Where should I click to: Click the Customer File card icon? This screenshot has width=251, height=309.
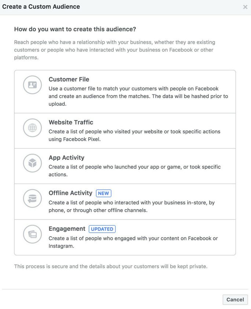point(32,85)
